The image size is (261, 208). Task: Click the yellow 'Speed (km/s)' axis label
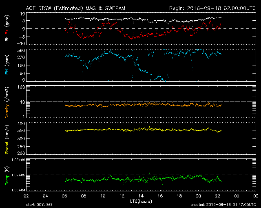click(x=7, y=139)
